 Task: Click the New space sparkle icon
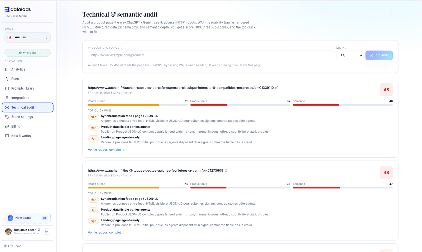tap(10, 218)
